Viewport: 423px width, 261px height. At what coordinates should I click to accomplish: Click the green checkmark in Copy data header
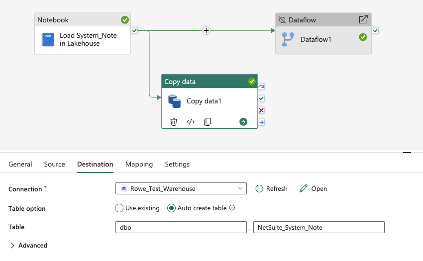pos(252,81)
